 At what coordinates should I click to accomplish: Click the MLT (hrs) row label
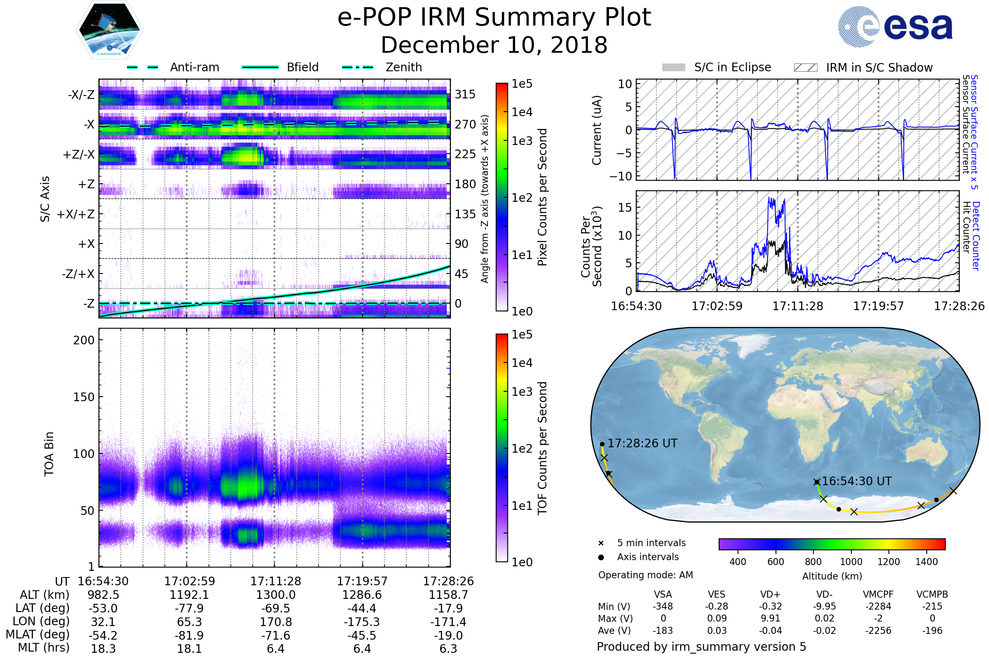43,647
